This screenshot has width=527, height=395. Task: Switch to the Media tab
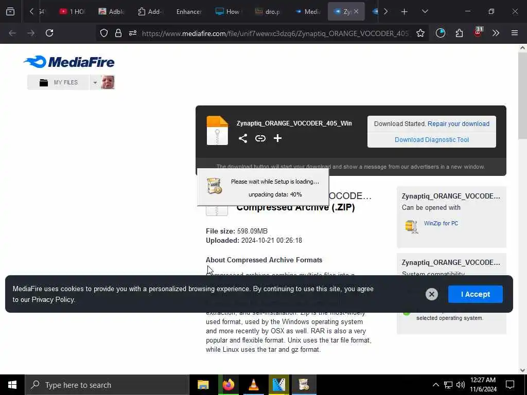pyautogui.click(x=308, y=12)
